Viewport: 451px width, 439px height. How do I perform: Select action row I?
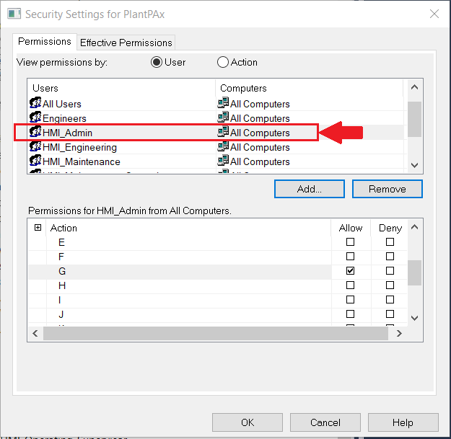[217, 300]
